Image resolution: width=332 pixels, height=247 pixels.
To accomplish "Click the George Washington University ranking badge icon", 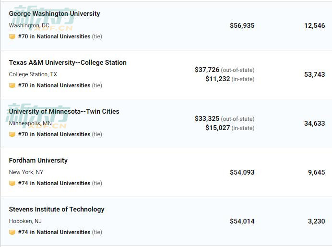I will coord(12,36).
